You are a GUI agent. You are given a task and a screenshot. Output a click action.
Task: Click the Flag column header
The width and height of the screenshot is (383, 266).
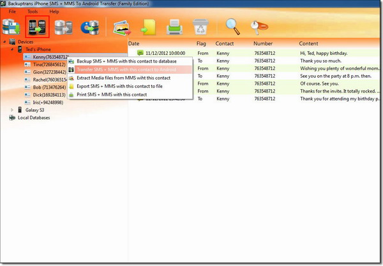click(201, 43)
